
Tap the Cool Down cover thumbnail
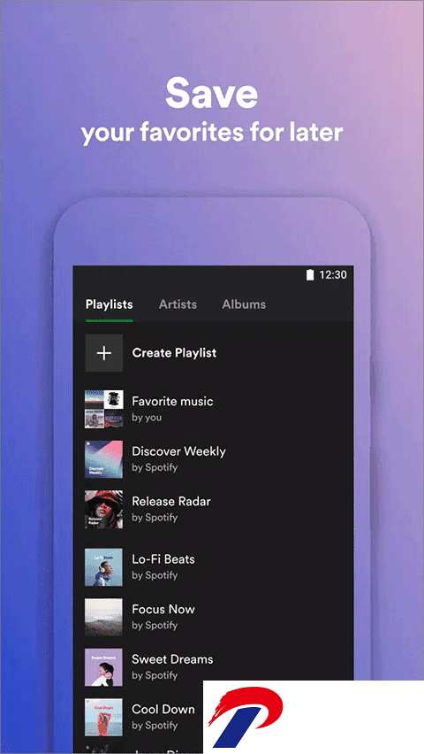(103, 717)
